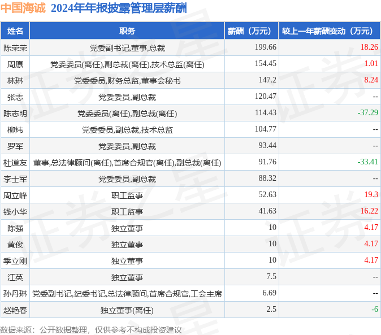Select the change value -6

(x=375, y=309)
